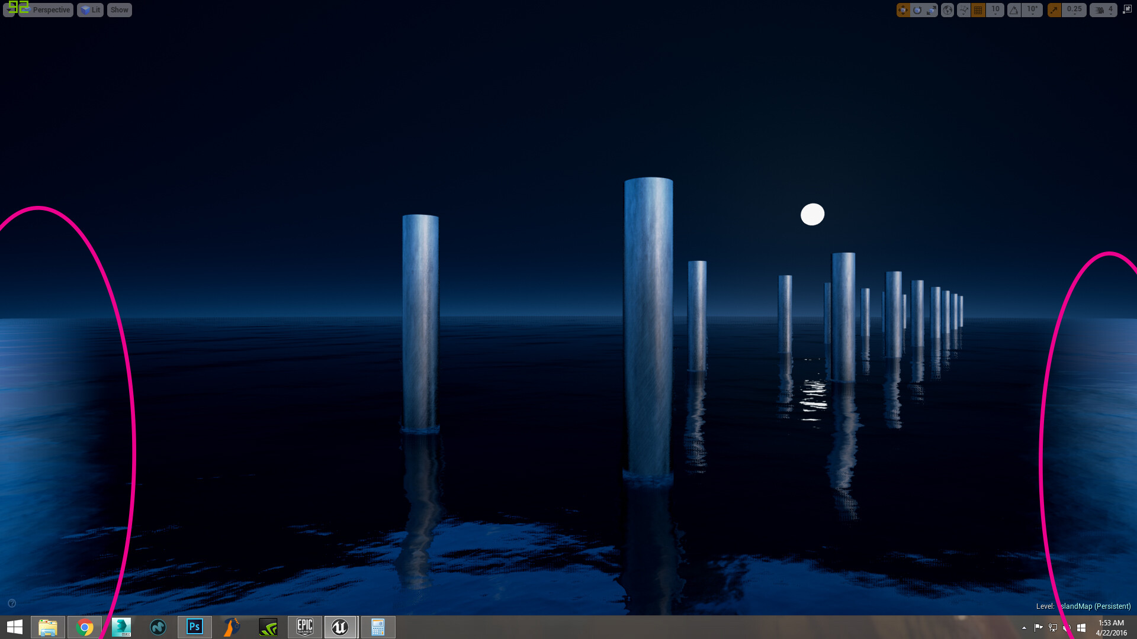Maximize or restore the viewport
The width and height of the screenshot is (1137, 639).
click(1127, 9)
